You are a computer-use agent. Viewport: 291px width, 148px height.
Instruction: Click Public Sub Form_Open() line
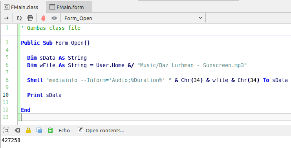pyautogui.click(x=55, y=43)
